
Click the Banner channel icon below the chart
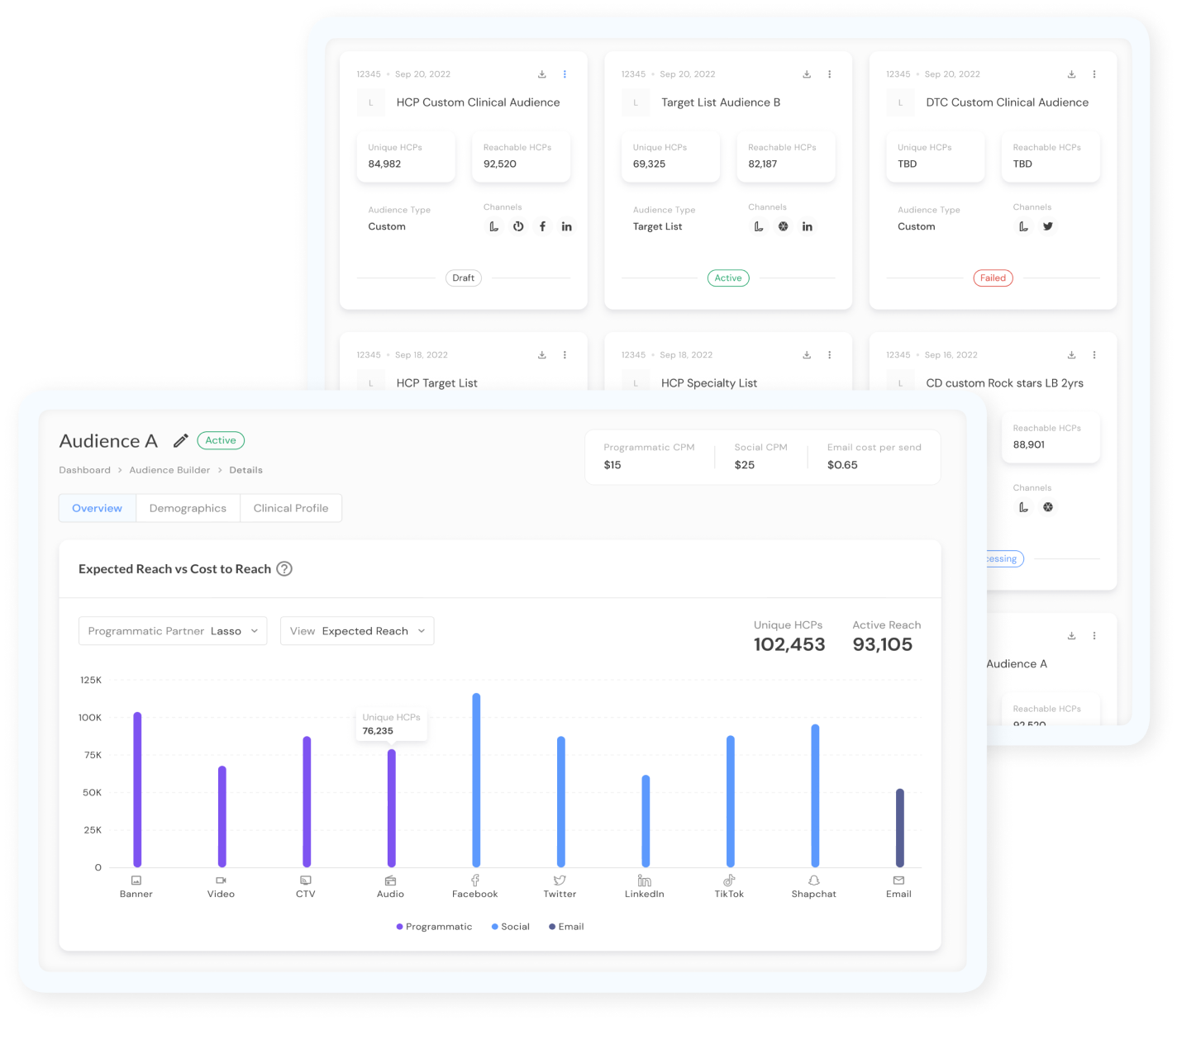(x=136, y=880)
